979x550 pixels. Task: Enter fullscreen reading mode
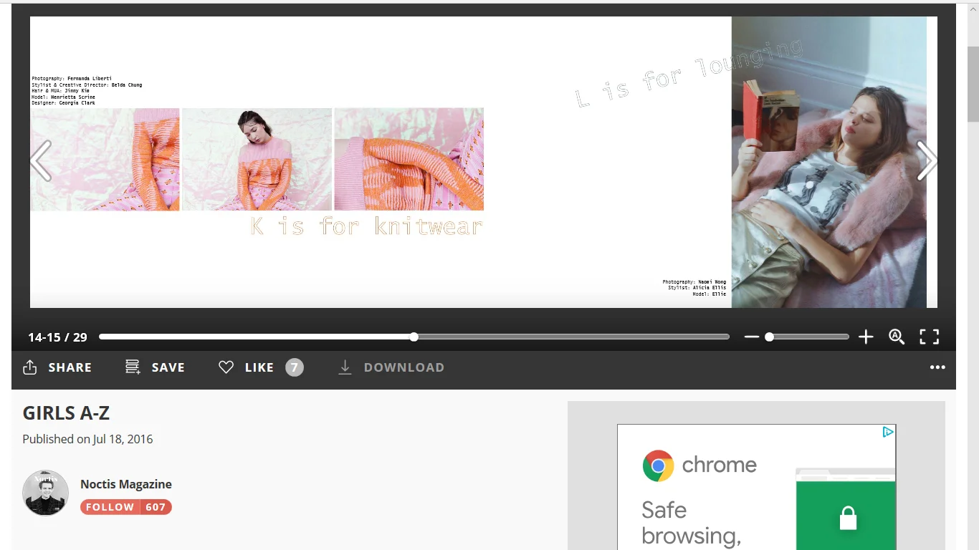[929, 337]
